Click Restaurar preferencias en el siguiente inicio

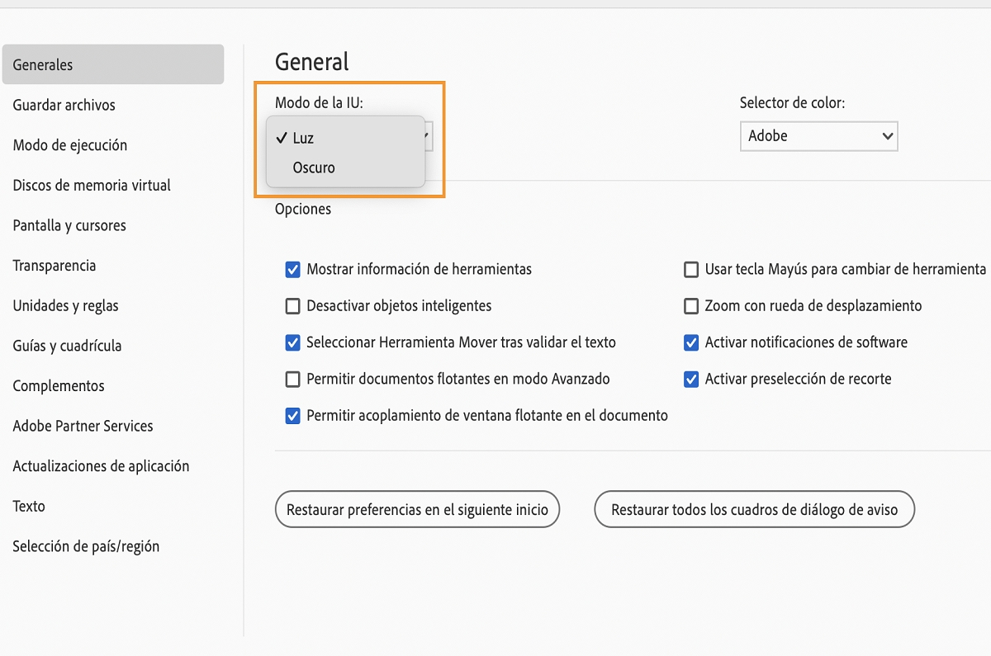pyautogui.click(x=417, y=510)
